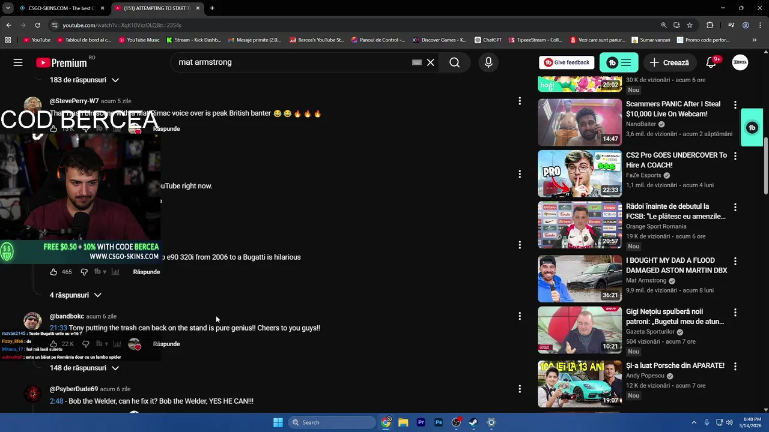769x432 pixels.
Task: Show more bookmarks with the chevron
Action: tap(755, 40)
